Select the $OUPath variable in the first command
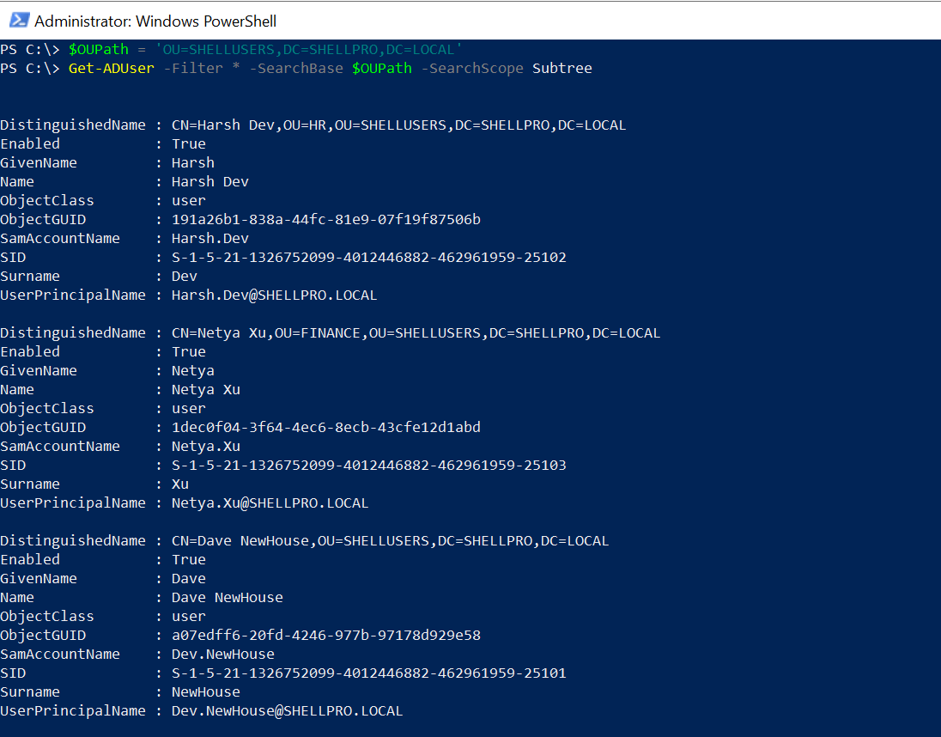The image size is (941, 737). coord(98,49)
